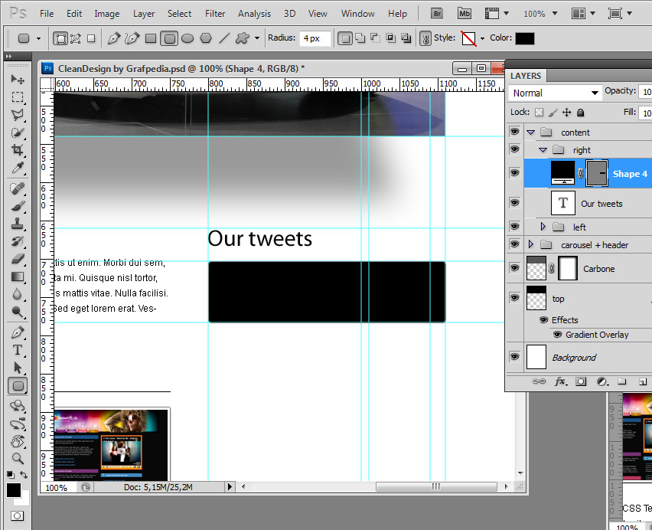This screenshot has height=530, width=652.
Task: Select the Eyedropper tool
Action: 18,168
